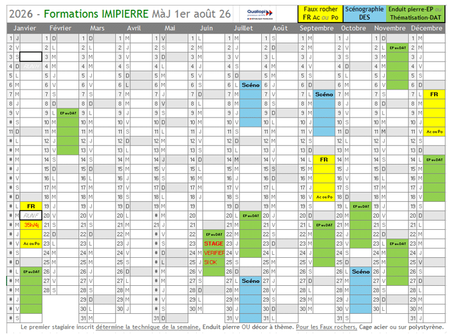Select the Scéno cell on 27 Juillet
The height and width of the screenshot is (334, 453).
[250, 281]
